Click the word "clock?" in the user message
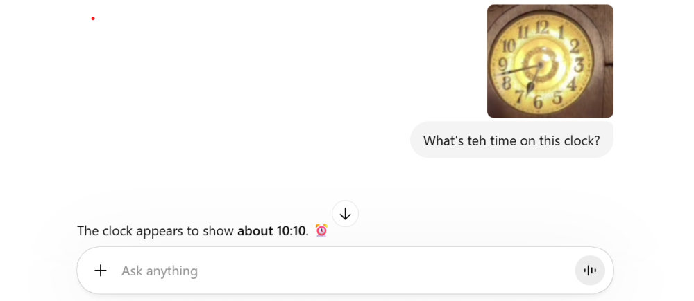Image resolution: width=694 pixels, height=301 pixels. (582, 140)
